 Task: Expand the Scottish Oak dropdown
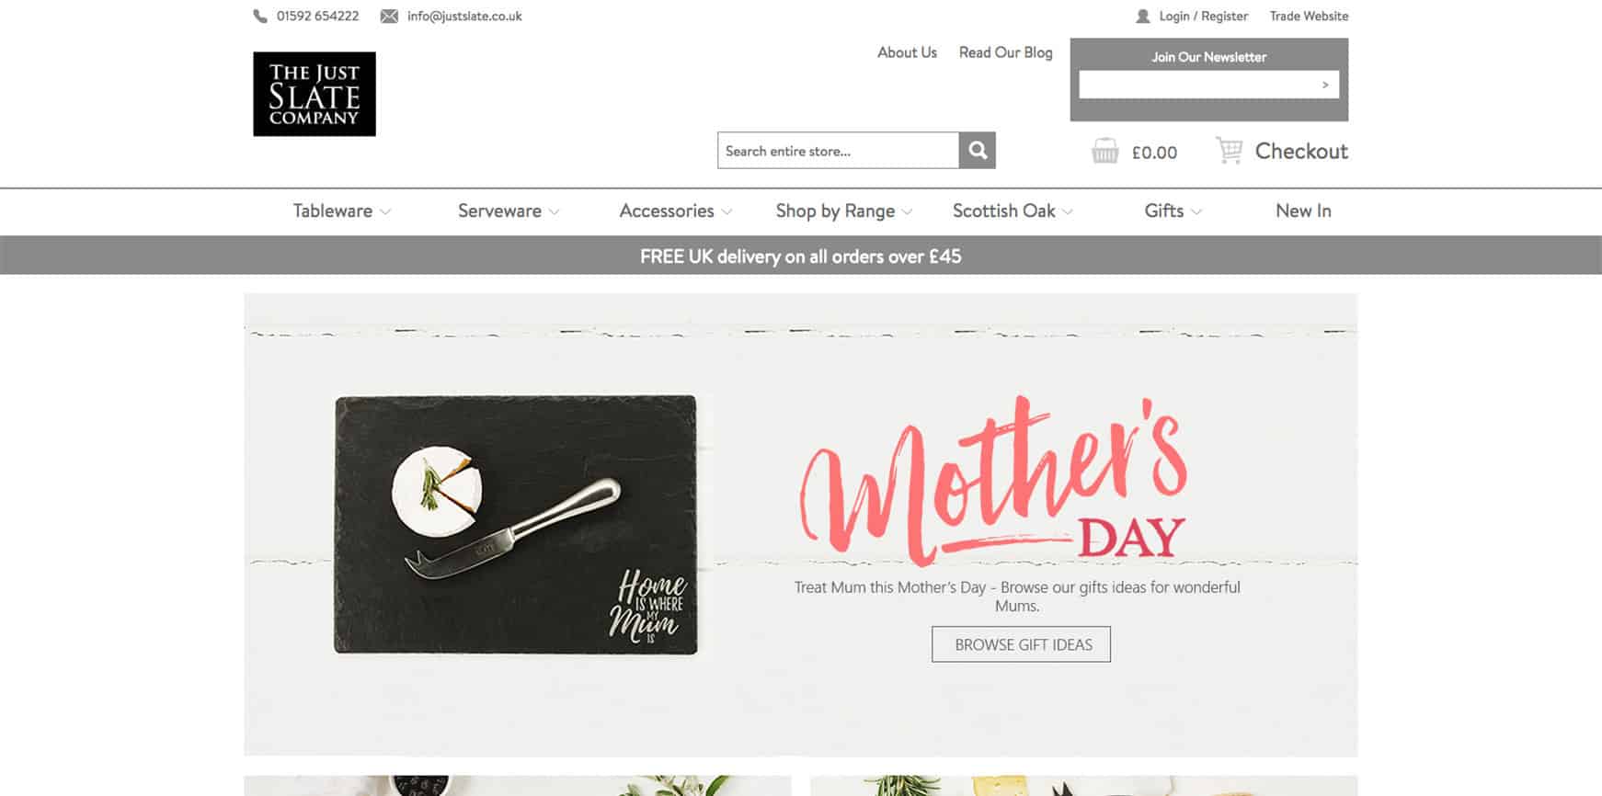tap(1013, 211)
